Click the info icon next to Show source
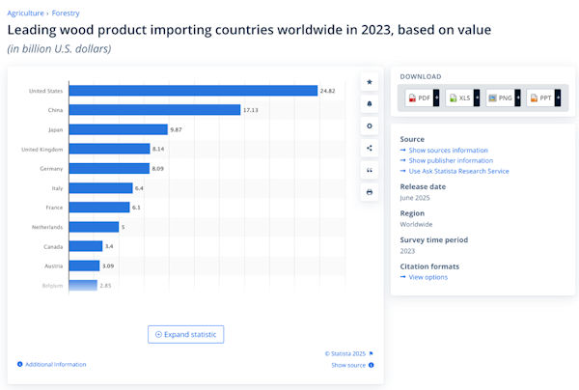The height and width of the screenshot is (390, 579). [x=371, y=365]
